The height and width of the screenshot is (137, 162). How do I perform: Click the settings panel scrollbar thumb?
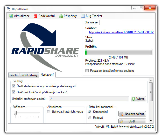[151, 92]
